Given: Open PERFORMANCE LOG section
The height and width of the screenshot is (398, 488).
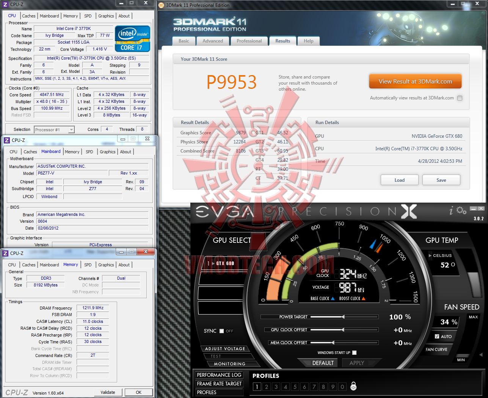Looking at the screenshot, I should tap(219, 375).
